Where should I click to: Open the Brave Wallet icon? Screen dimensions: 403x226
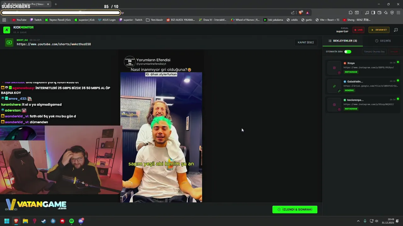379,13
